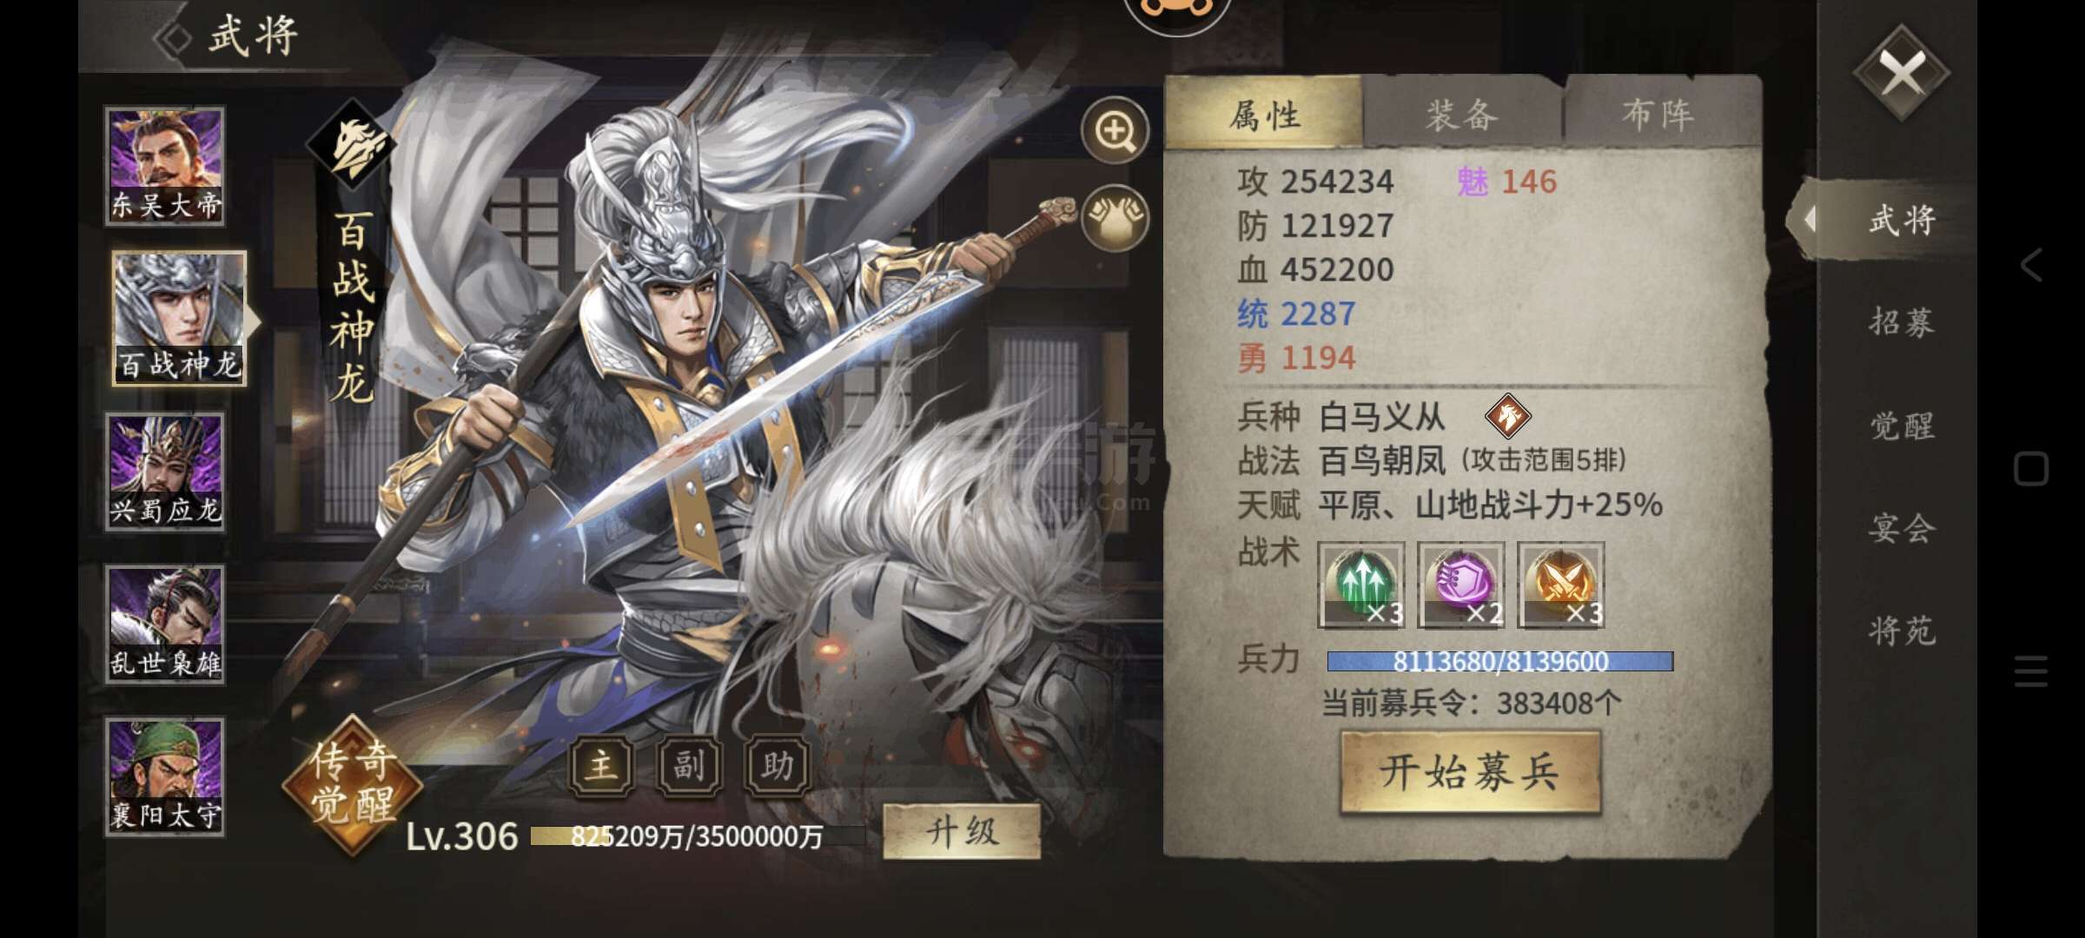Collapse the side menu arrow beside 武将

point(1810,220)
